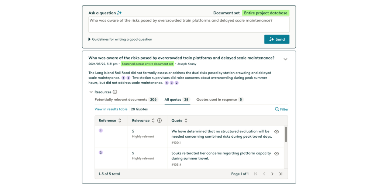Go to the previous page of quotes
The image size is (378, 189).
click(264, 174)
